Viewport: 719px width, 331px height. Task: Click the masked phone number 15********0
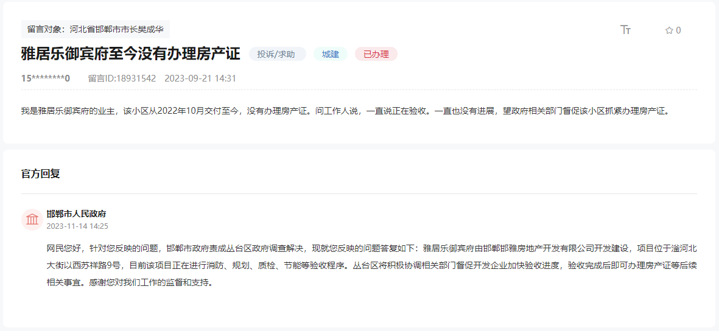(x=46, y=78)
